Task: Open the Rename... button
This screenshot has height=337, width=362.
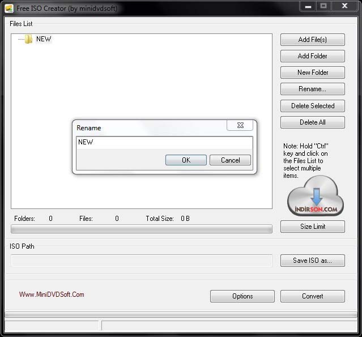Action: (x=313, y=89)
